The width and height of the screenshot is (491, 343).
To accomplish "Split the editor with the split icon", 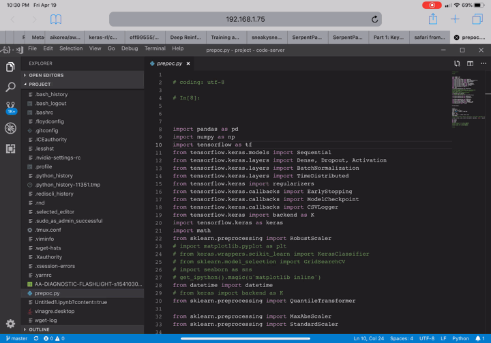I will 470,63.
